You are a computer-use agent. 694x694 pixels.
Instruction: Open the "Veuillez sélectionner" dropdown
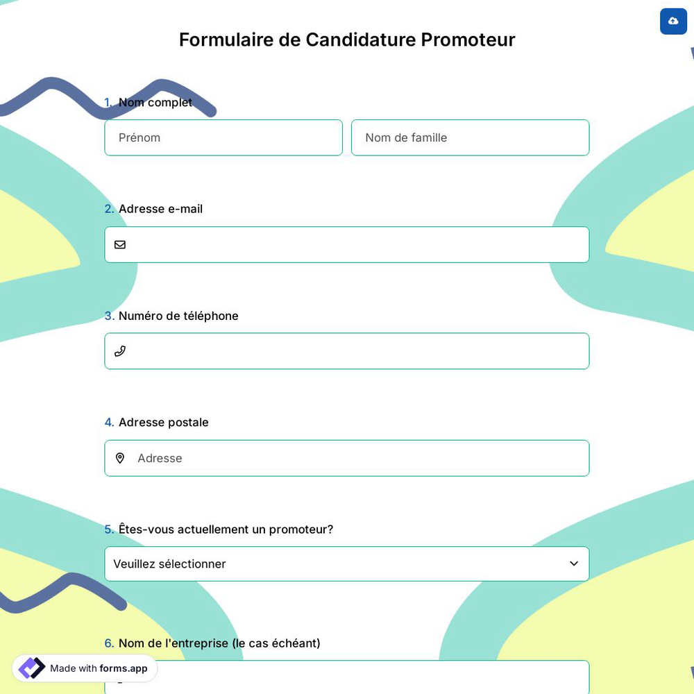pyautogui.click(x=347, y=564)
